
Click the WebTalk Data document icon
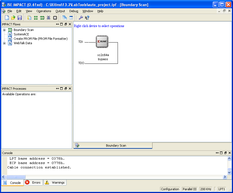pyautogui.click(x=10, y=43)
